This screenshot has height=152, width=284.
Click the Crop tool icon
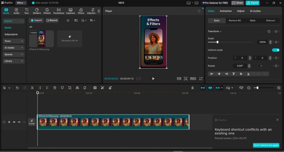click(70, 88)
